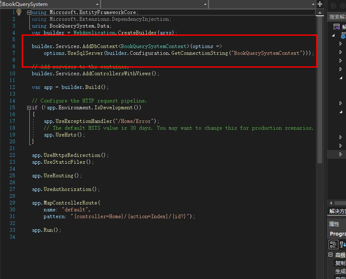Screen dimensions: 346x279
Task: Expand the highlighted row in Solution Explorer
Action: point(340,154)
